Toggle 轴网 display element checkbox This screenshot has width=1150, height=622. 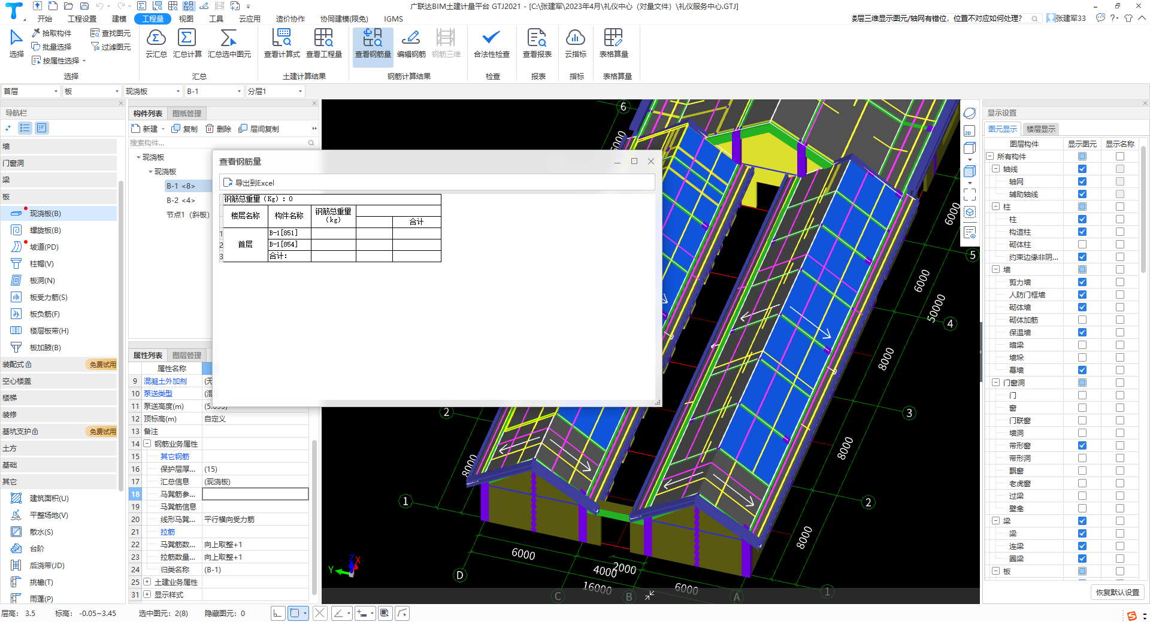pos(1082,181)
